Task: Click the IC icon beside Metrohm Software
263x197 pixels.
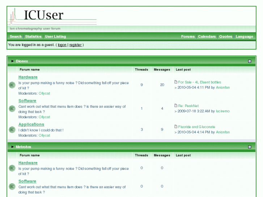Action: (12, 187)
